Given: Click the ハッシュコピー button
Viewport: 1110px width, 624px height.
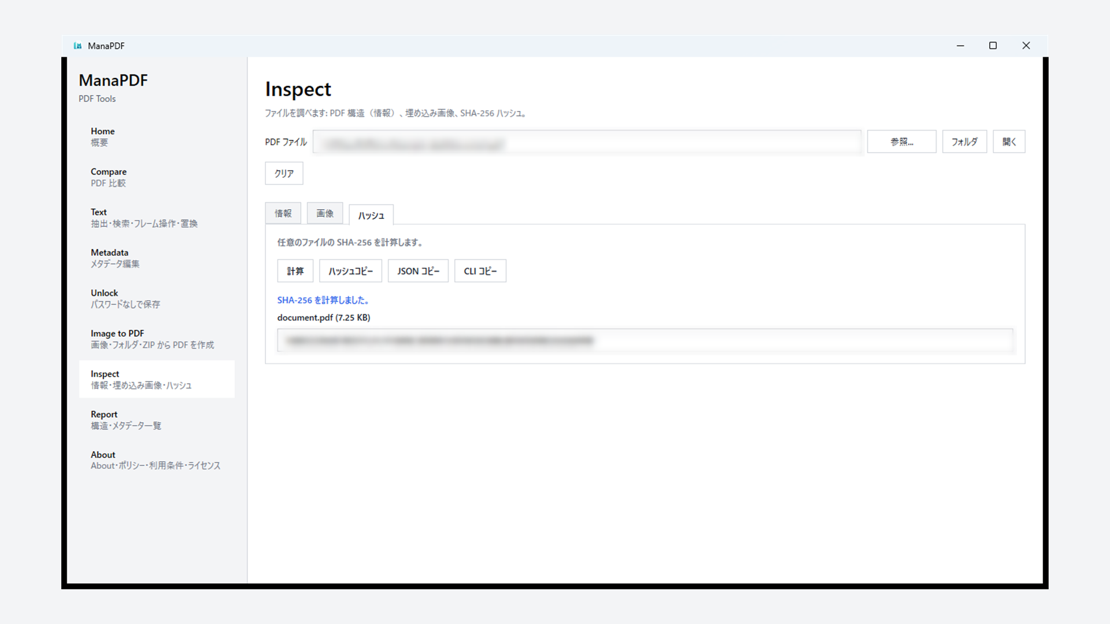Looking at the screenshot, I should point(351,271).
